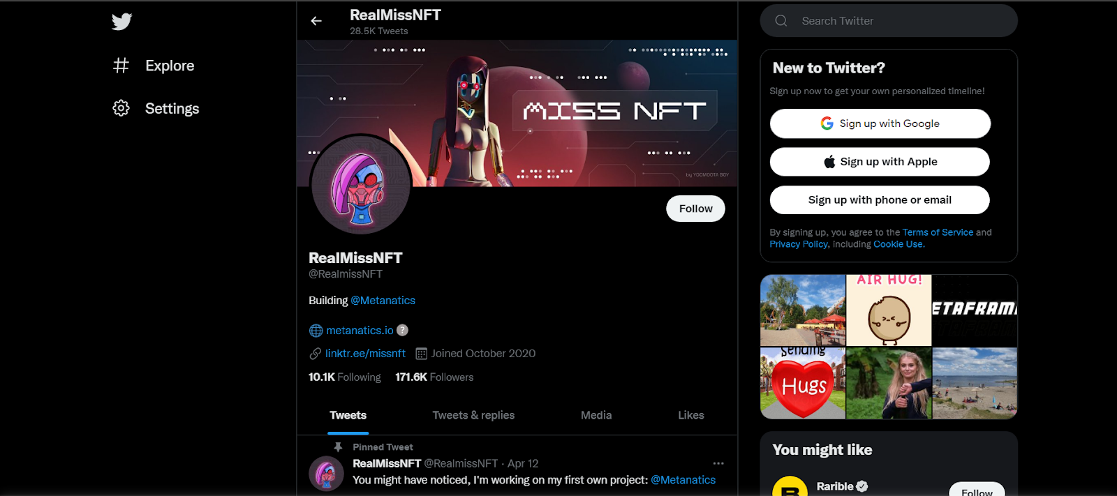Open Settings gear icon
The image size is (1117, 496).
(x=121, y=108)
